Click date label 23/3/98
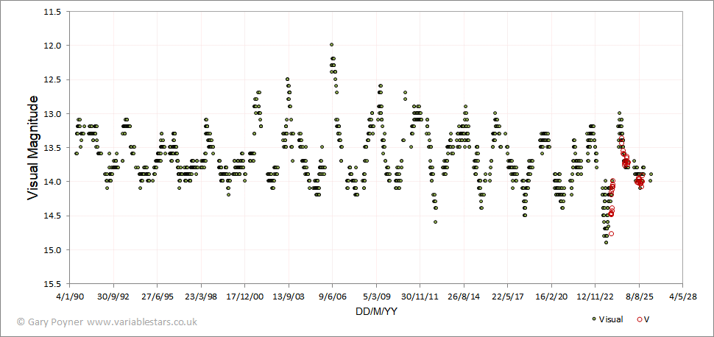 tap(201, 297)
